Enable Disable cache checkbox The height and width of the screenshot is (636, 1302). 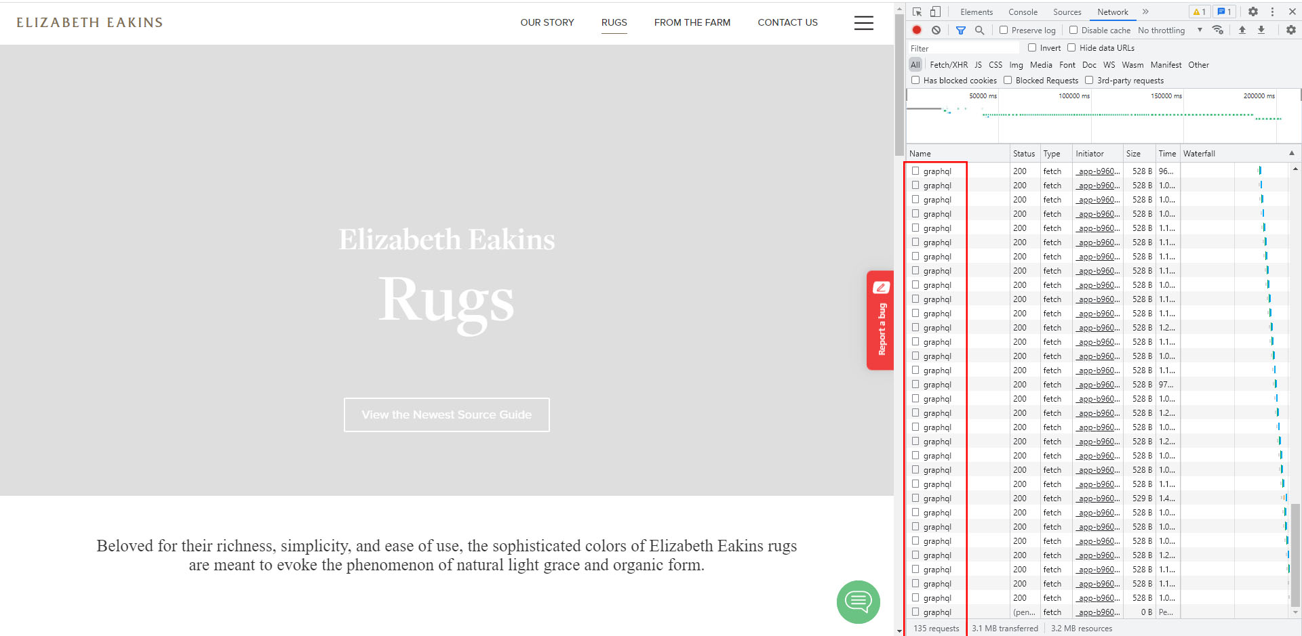click(x=1073, y=30)
